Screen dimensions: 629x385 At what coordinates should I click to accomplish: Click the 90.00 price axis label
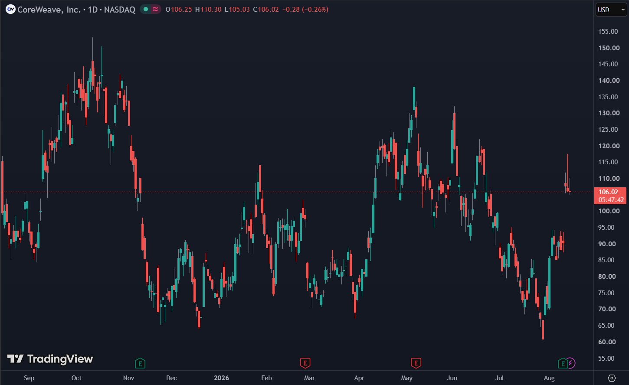(x=607, y=244)
